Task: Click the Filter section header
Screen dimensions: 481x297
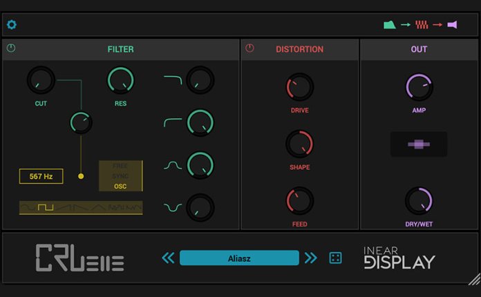Action: 121,49
